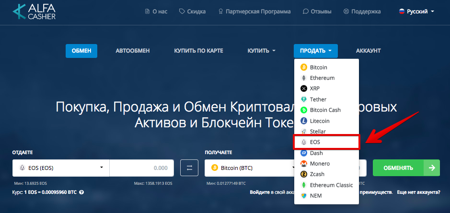Click the Ethereum icon in the Продать menu

pos(304,78)
